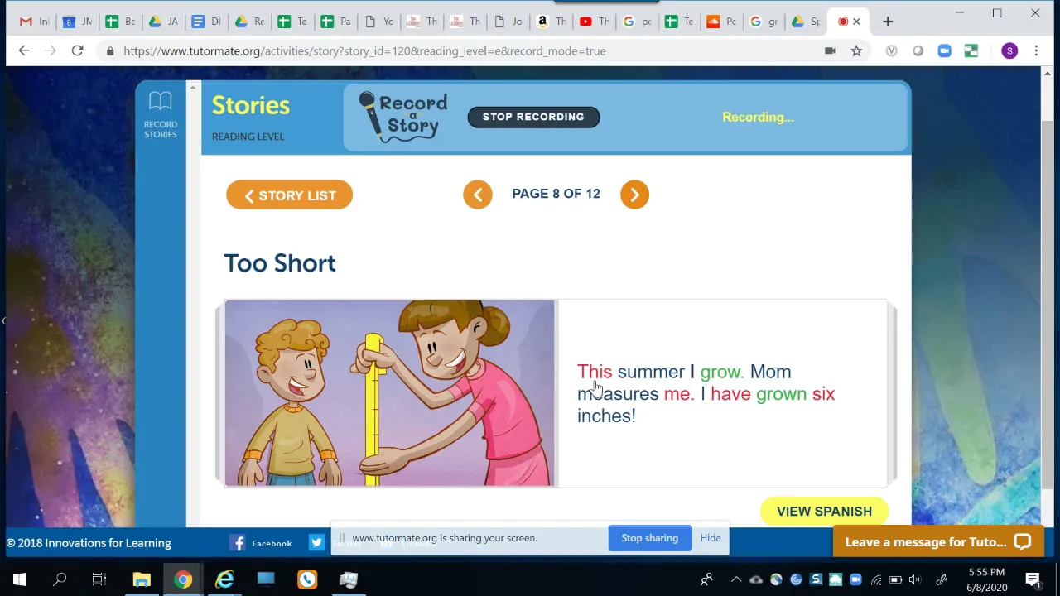
Task: Click the Facebook icon in footer
Action: click(238, 543)
